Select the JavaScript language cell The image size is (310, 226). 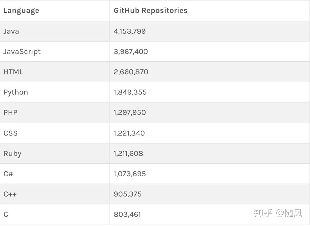(x=22, y=52)
